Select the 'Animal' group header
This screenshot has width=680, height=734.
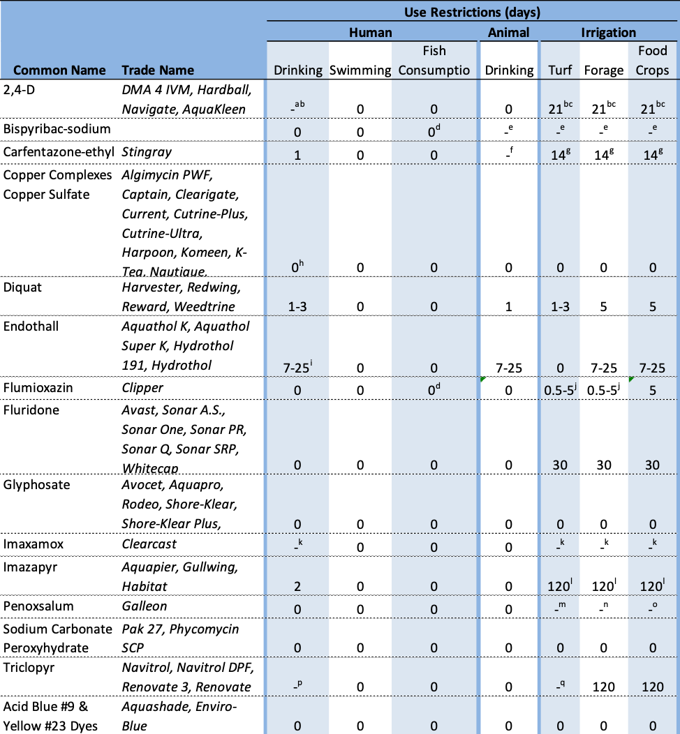[508, 32]
